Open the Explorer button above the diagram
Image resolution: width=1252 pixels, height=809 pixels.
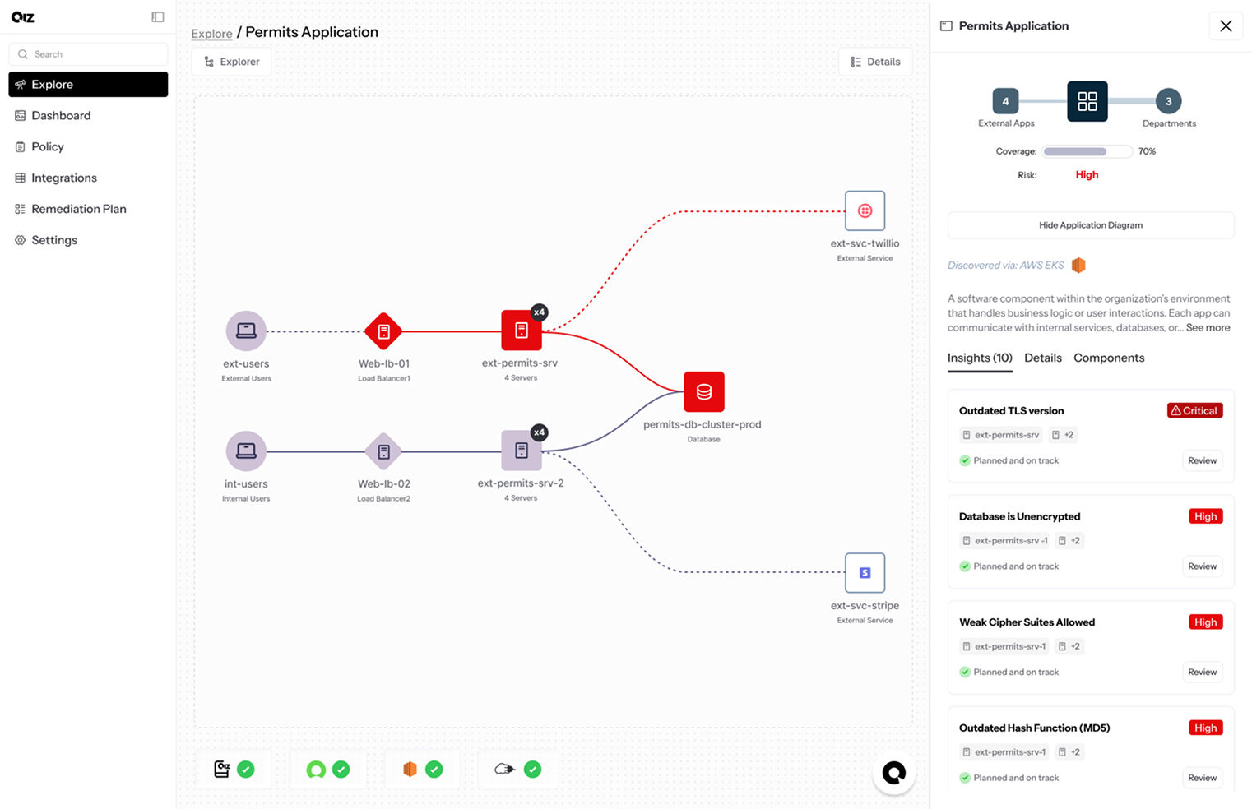tap(231, 62)
